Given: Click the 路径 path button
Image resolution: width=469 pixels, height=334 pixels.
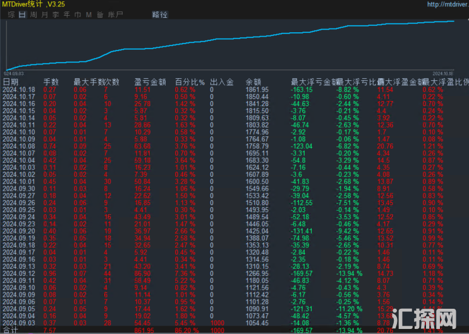Looking at the screenshot, I should pos(160,14).
